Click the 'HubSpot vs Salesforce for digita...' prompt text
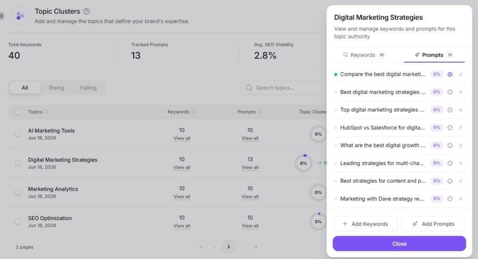 [382, 128]
